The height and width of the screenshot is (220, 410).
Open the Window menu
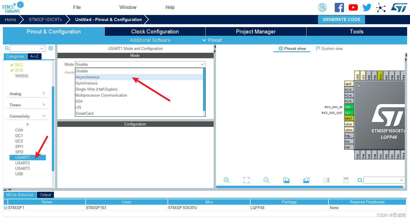coord(128,7)
